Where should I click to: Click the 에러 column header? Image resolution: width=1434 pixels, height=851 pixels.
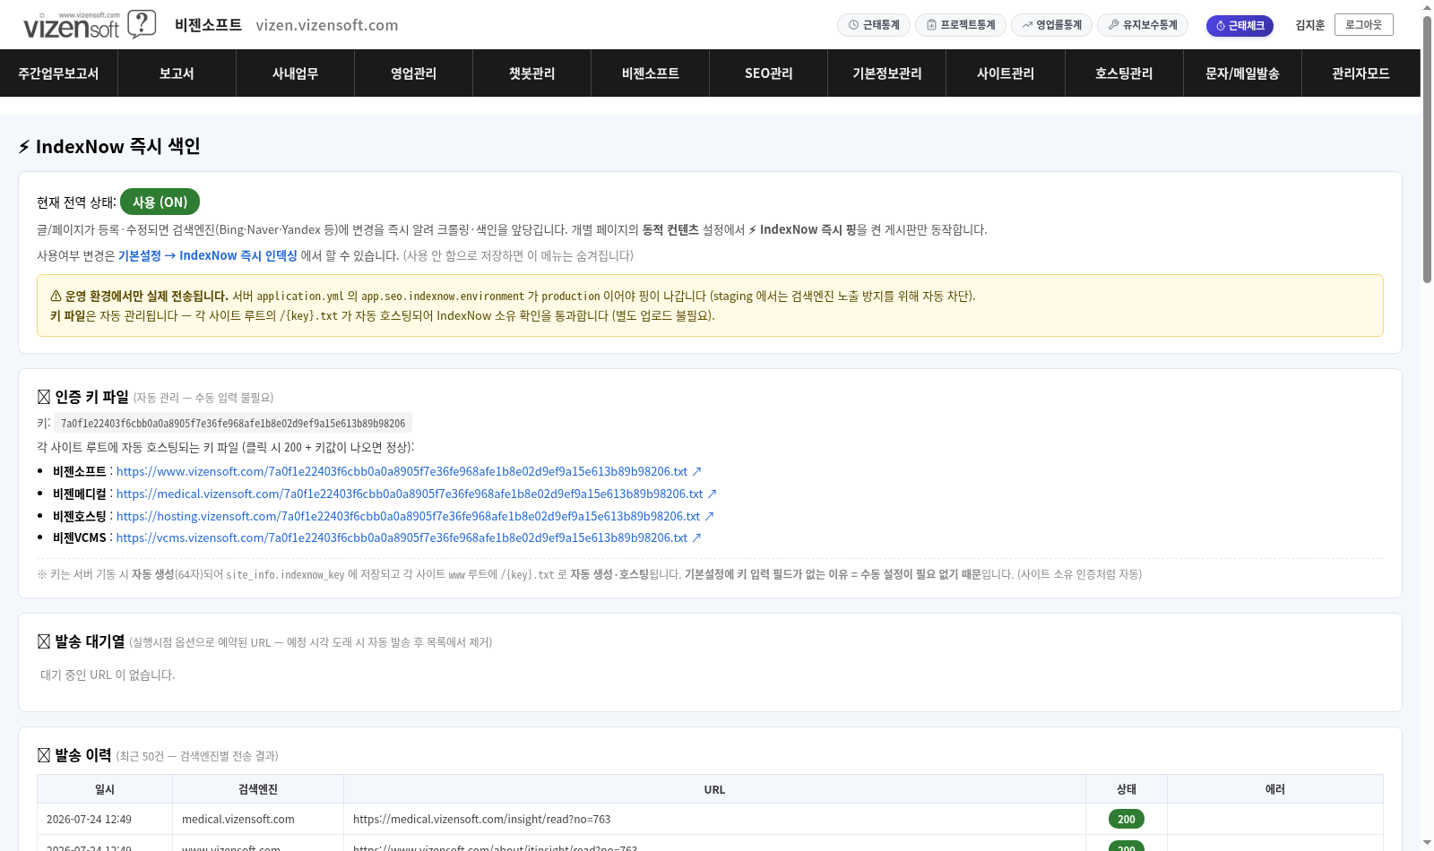[1274, 789]
